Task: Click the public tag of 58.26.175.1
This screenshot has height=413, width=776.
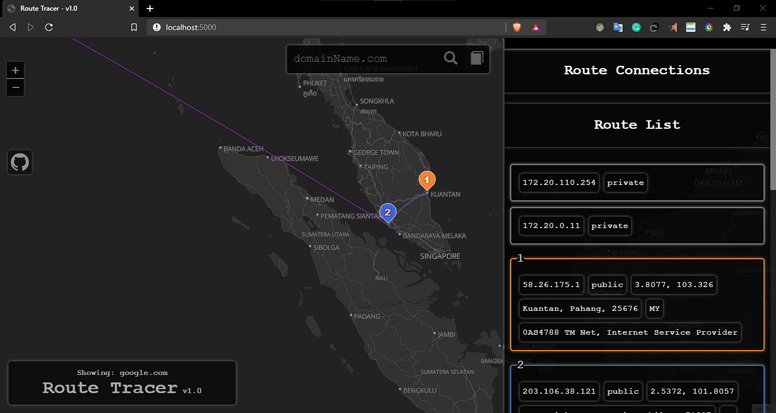Action: (607, 285)
